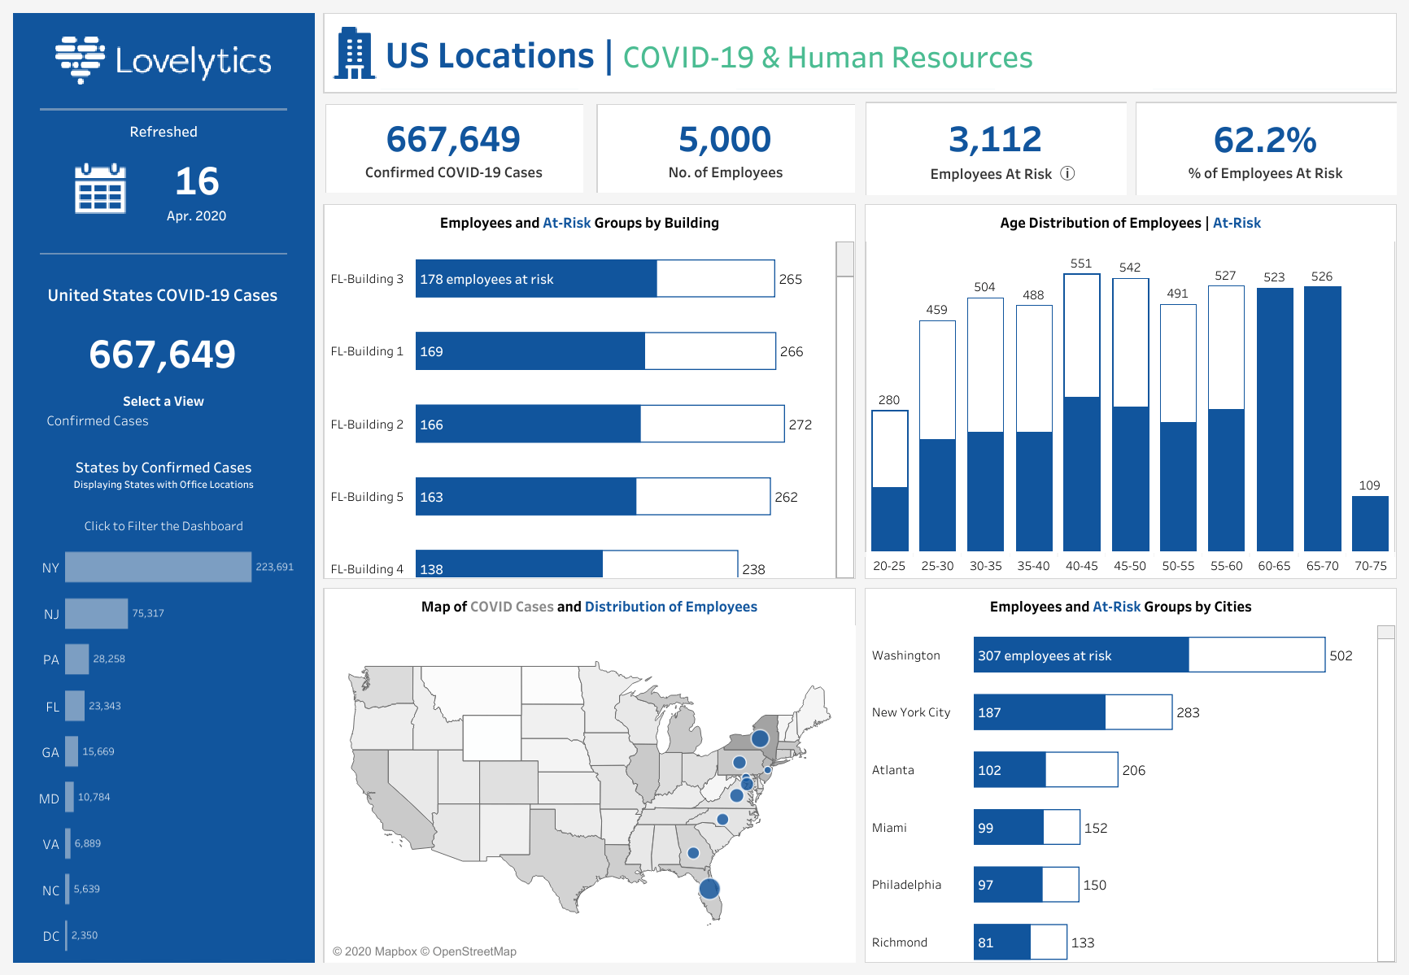This screenshot has width=1409, height=975.
Task: Open the Confirmed Cases view selector
Action: pyautogui.click(x=98, y=420)
